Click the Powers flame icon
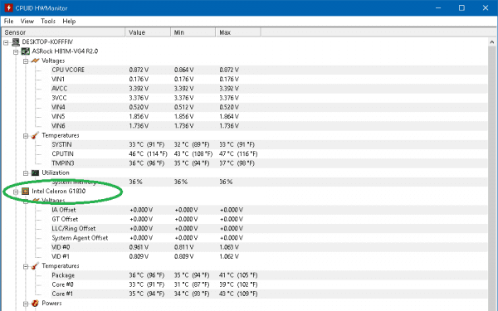Viewport: 498px width, 311px height. (x=35, y=304)
